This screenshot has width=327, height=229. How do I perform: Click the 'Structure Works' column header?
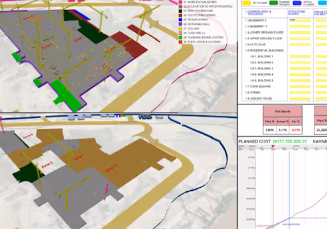click(x=296, y=13)
